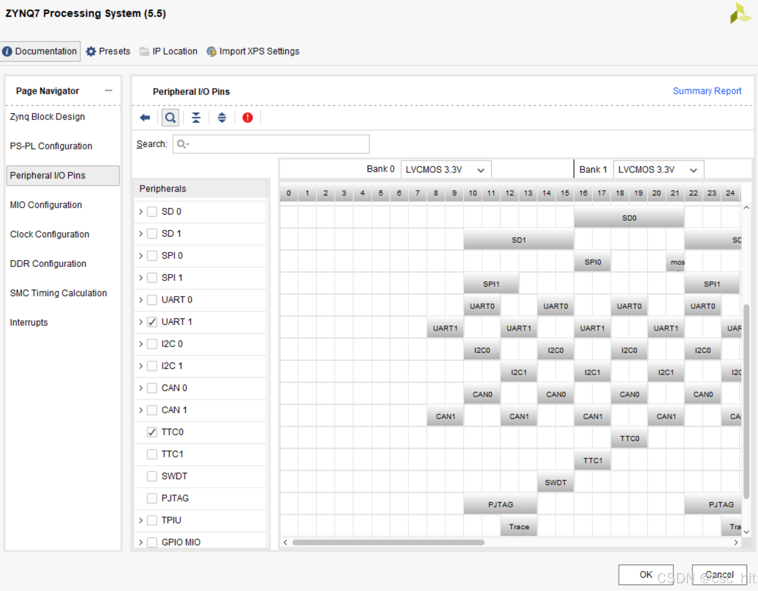Click the pin grid scroll left arrow
Image resolution: width=758 pixels, height=591 pixels.
click(285, 542)
